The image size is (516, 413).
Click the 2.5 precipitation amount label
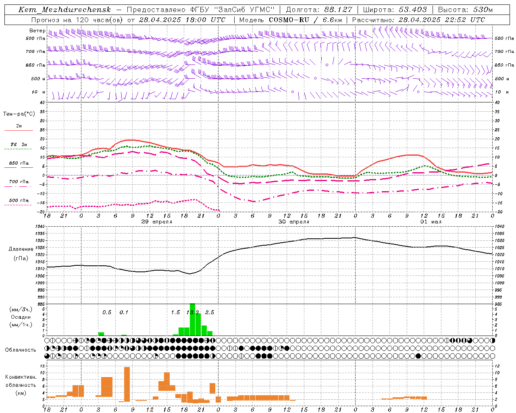click(x=210, y=312)
